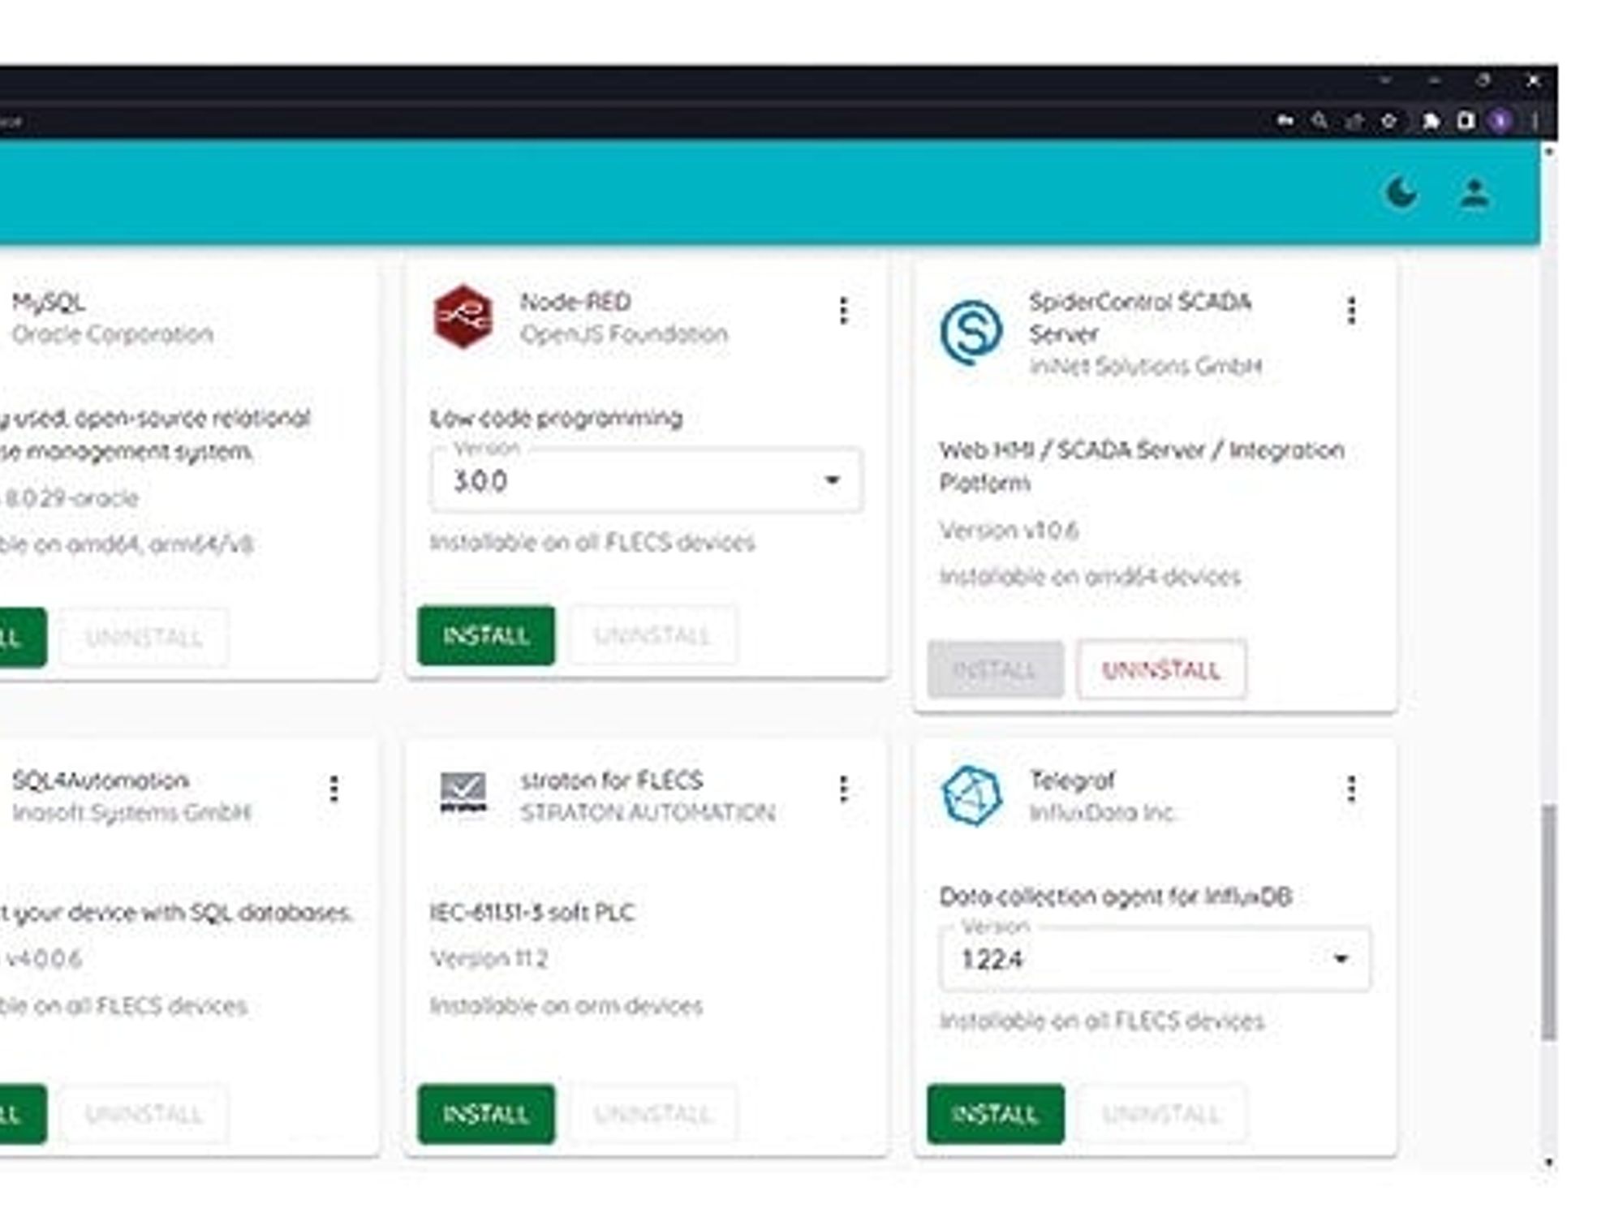Screen dimensions: 1623x1217
Task: Click the page vertical scrollbar thumb
Action: click(1549, 922)
